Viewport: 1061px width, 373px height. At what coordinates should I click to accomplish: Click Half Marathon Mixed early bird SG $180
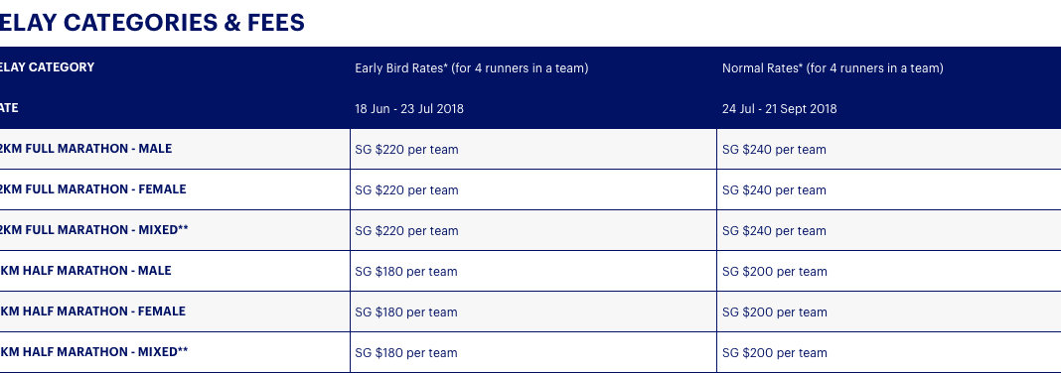[406, 352]
